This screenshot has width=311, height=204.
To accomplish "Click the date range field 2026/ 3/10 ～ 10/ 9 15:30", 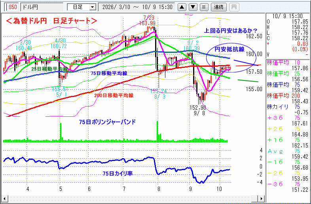I will click(x=137, y=7).
